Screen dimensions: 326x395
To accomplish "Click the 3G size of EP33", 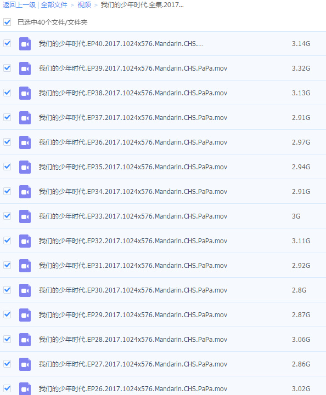I will pyautogui.click(x=296, y=216).
